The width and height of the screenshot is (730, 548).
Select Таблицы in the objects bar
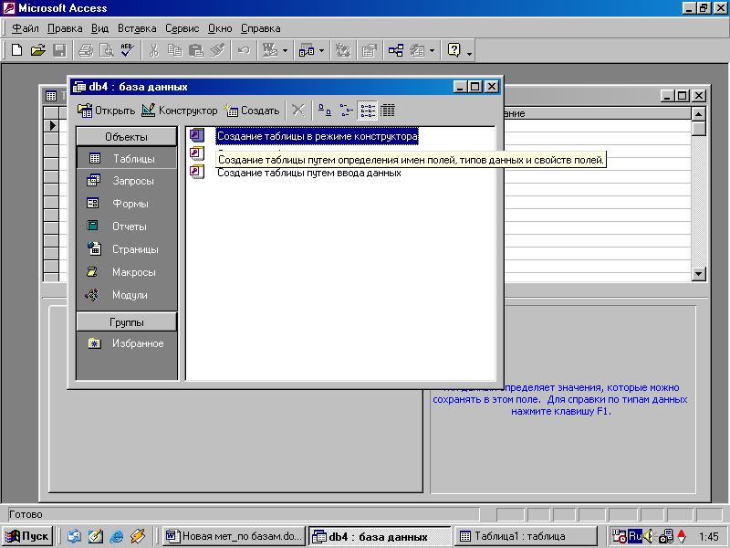click(x=126, y=158)
